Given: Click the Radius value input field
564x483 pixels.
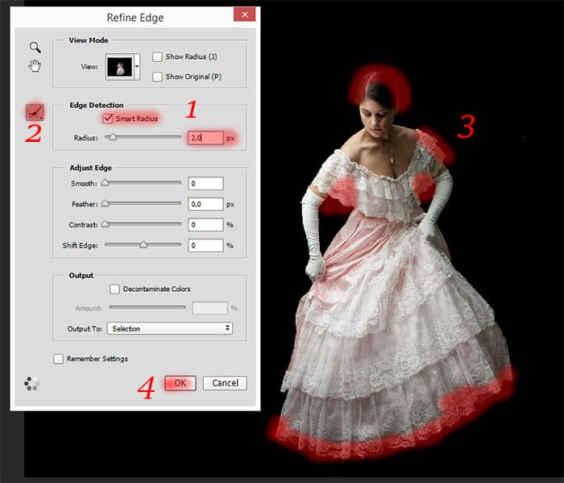Looking at the screenshot, I should [x=205, y=138].
